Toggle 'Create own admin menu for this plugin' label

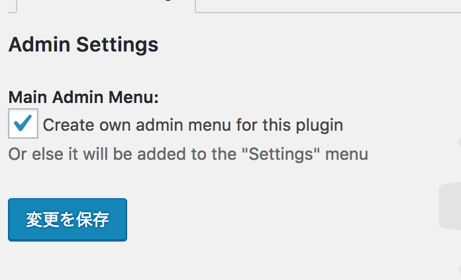[x=193, y=125]
